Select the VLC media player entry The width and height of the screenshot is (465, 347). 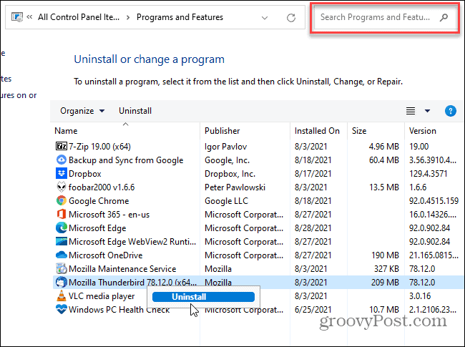(102, 296)
